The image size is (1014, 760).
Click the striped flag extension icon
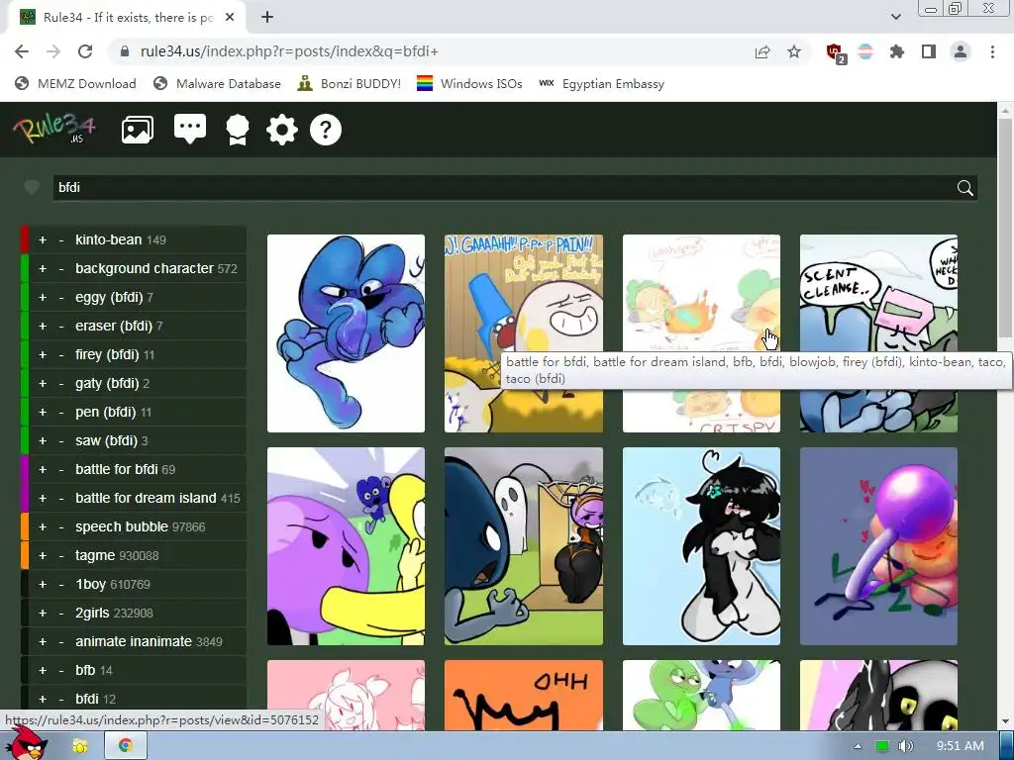coord(865,51)
